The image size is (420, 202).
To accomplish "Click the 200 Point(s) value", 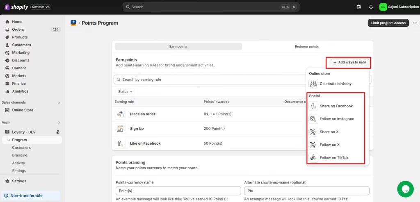I will click(x=214, y=129).
